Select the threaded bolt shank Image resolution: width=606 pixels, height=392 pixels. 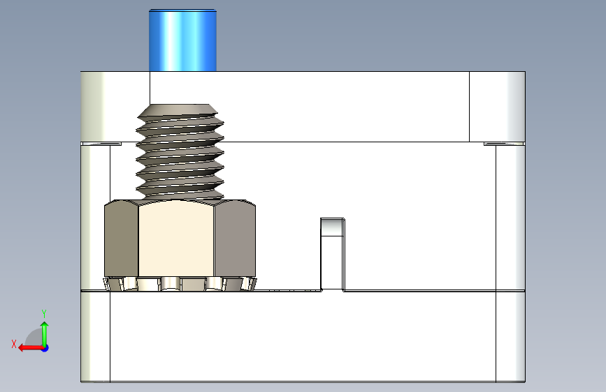[x=180, y=152]
